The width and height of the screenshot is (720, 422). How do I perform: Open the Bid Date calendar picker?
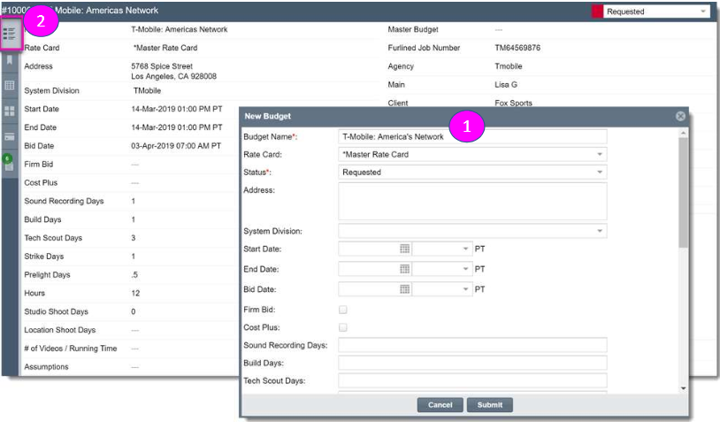(x=404, y=289)
